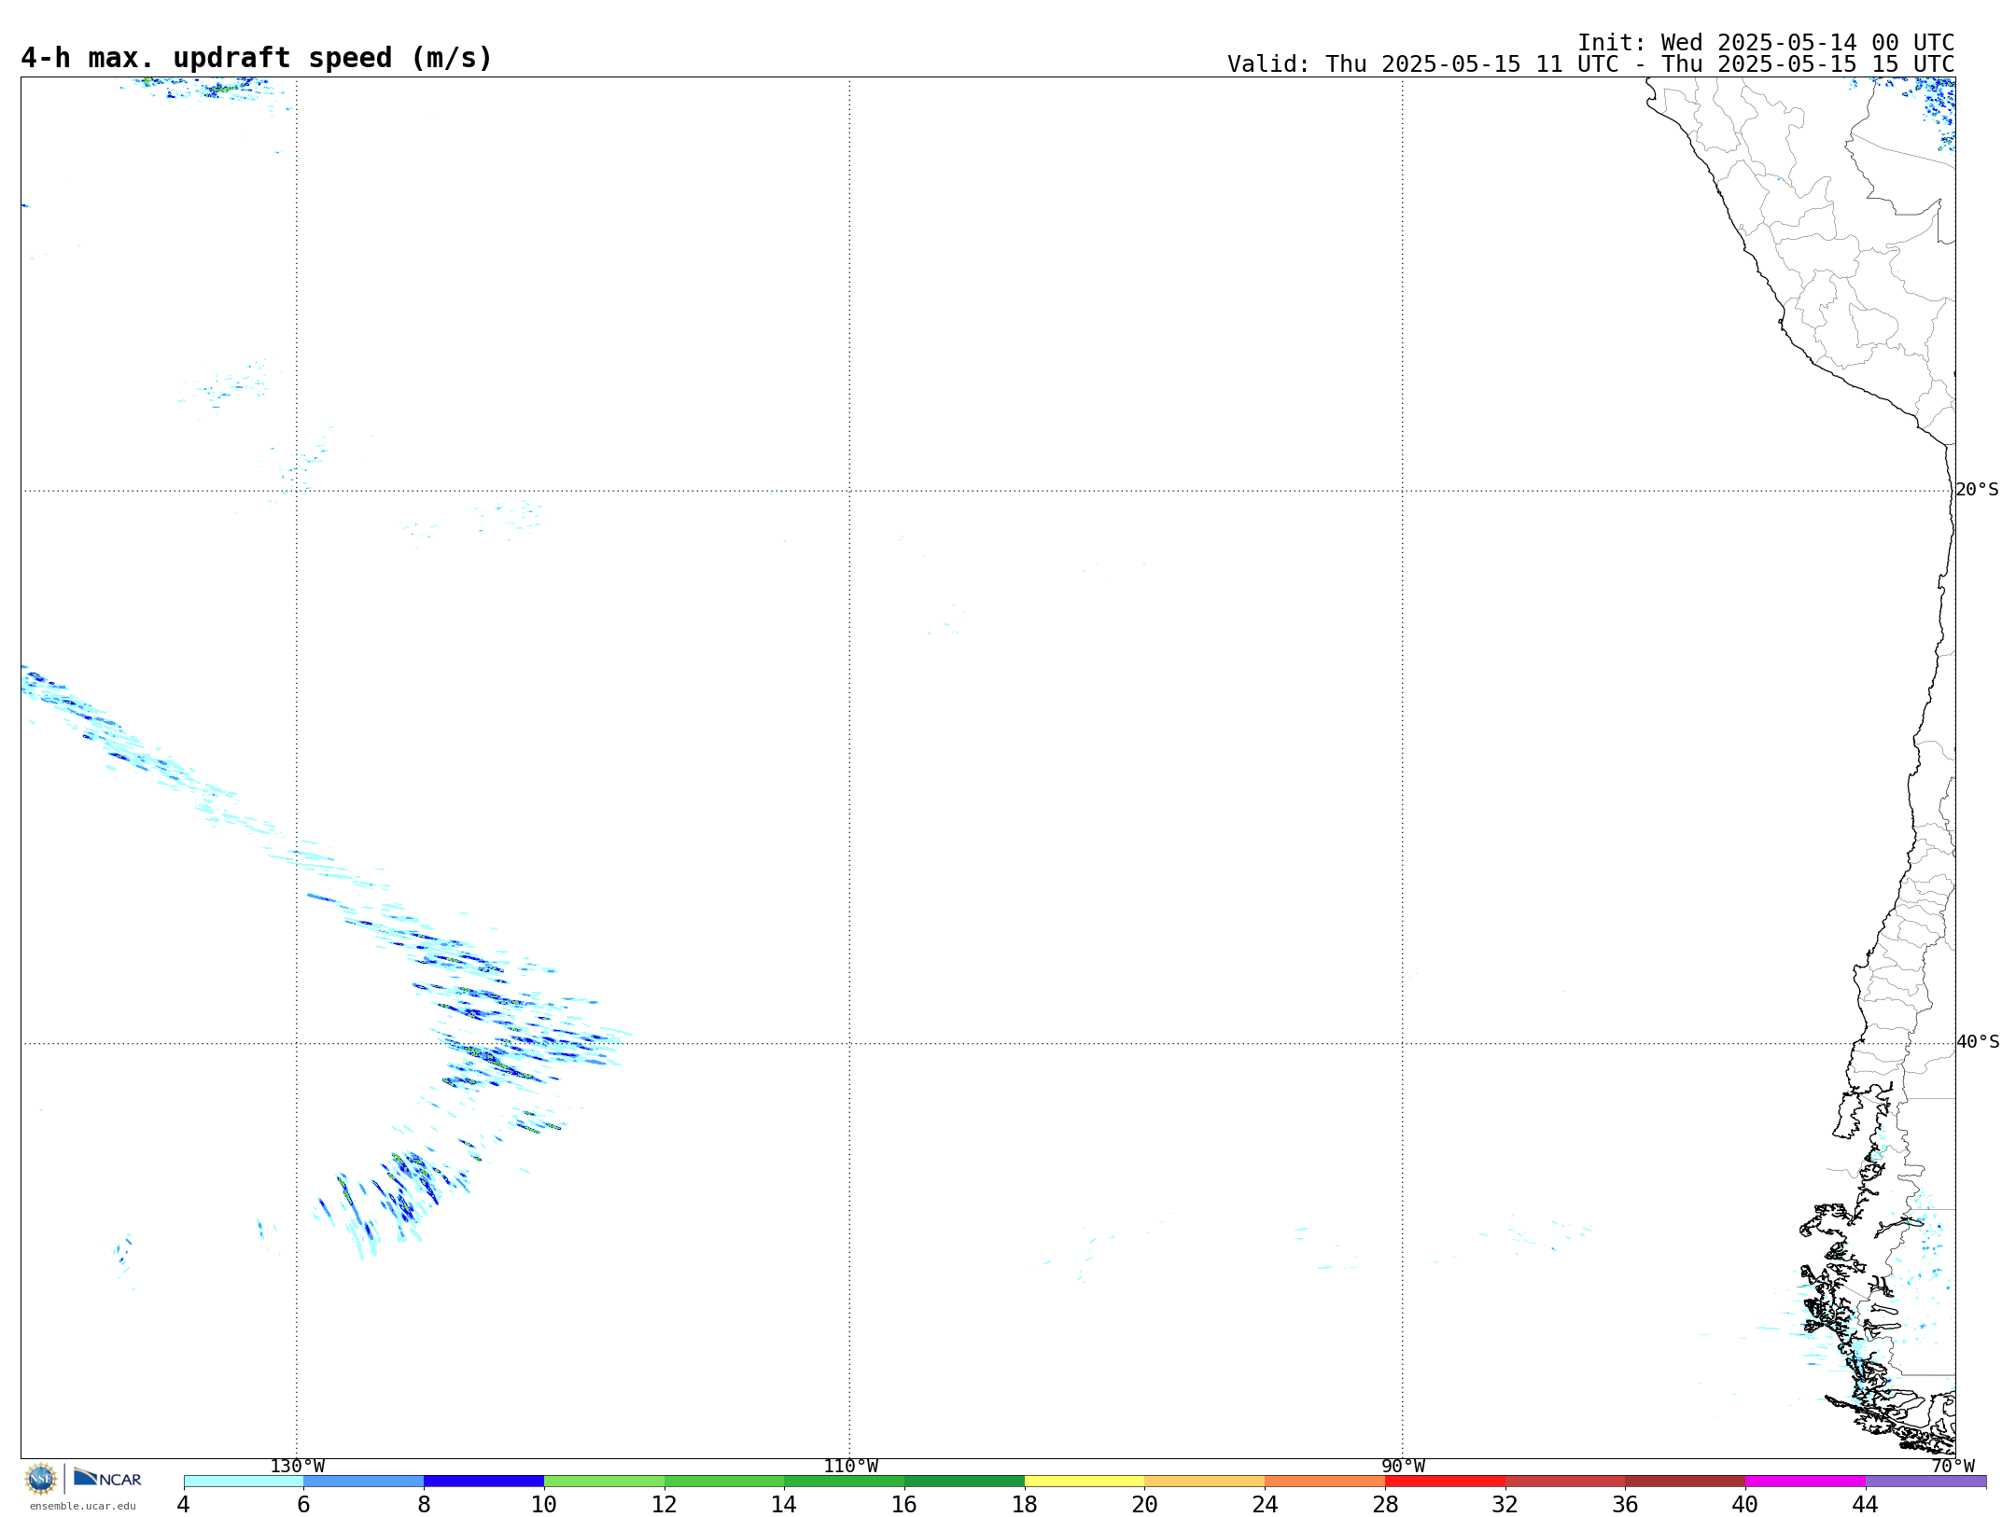Click the NSF logo icon
The image size is (2016, 1517).
coord(41,1479)
